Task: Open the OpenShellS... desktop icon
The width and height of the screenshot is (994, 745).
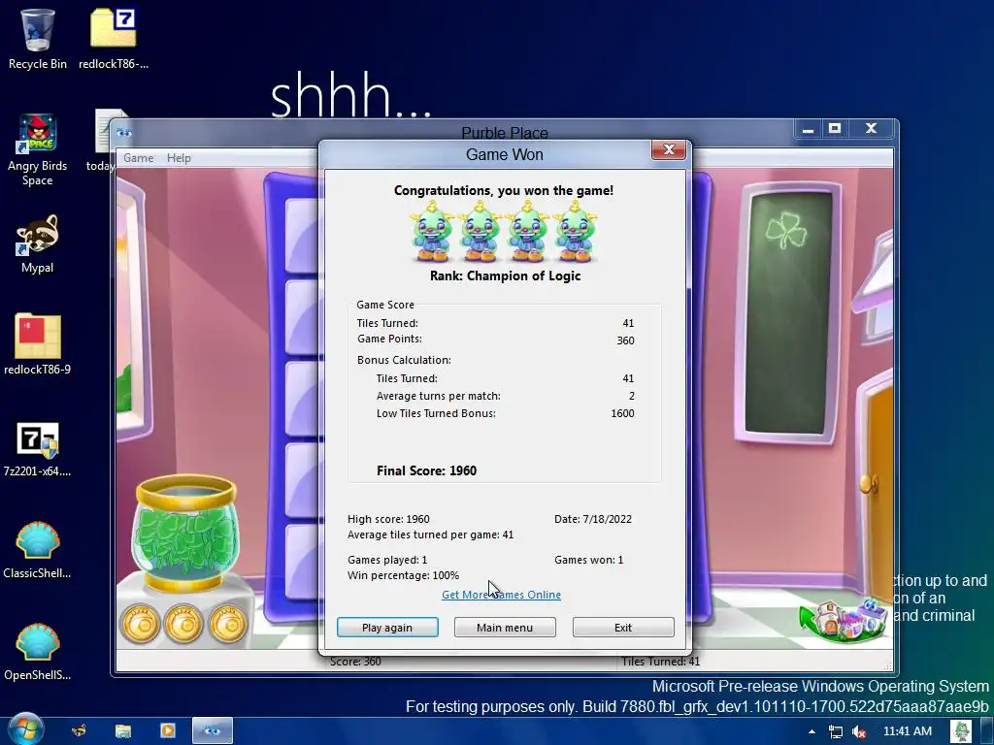Action: pos(38,651)
